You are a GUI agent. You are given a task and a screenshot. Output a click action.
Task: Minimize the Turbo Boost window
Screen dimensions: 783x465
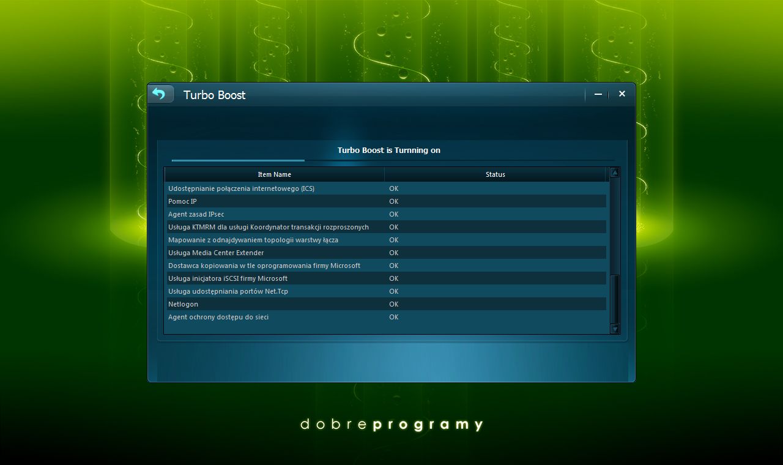(x=598, y=94)
